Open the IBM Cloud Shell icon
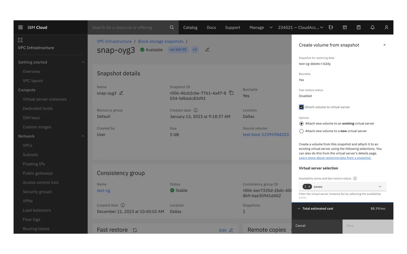The height and width of the screenshot is (254, 407). pos(345,27)
